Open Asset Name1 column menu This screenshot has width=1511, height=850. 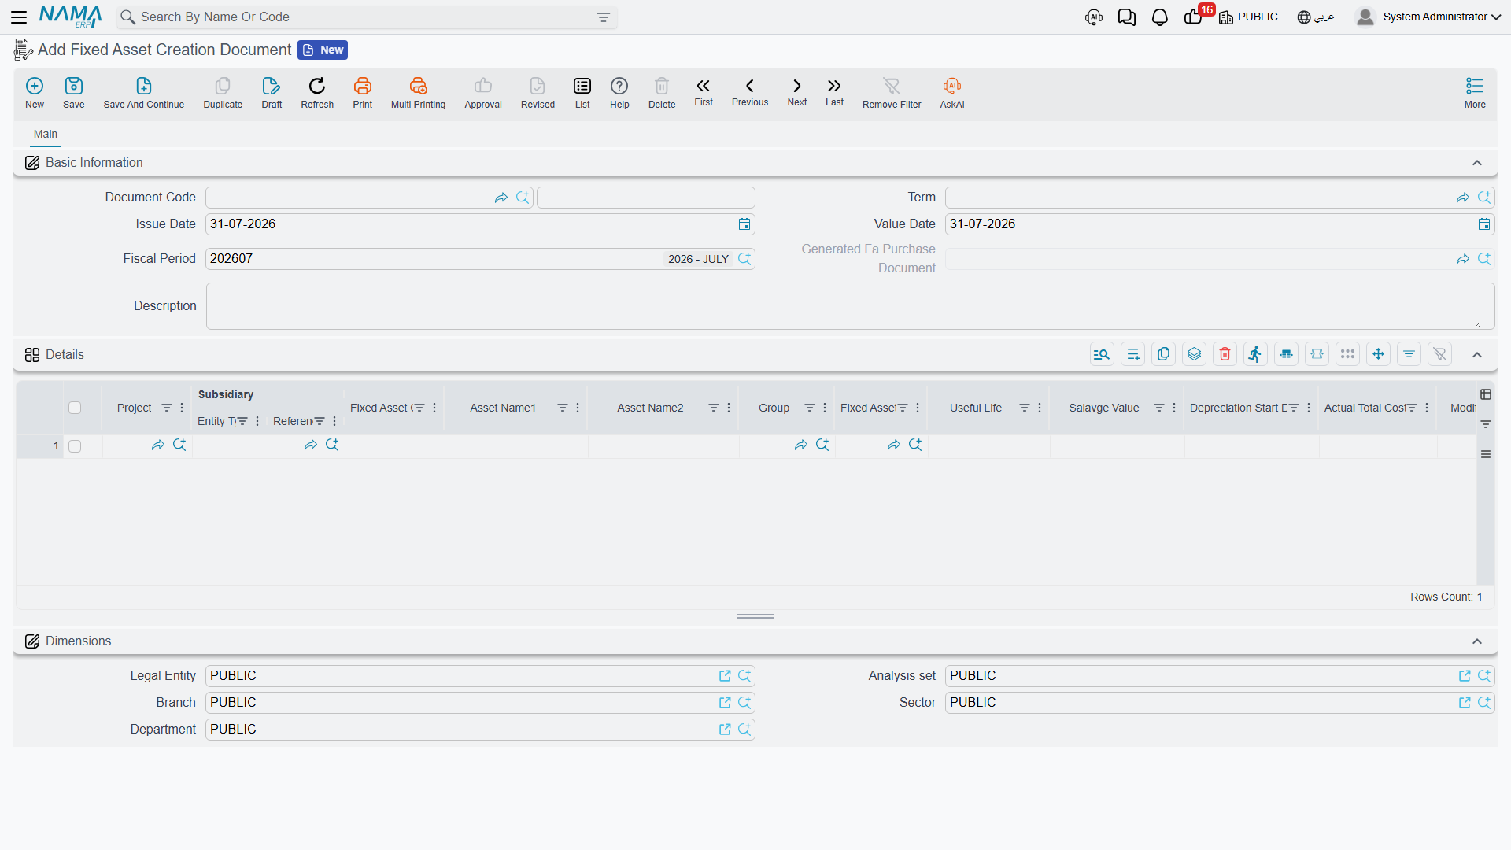point(578,408)
